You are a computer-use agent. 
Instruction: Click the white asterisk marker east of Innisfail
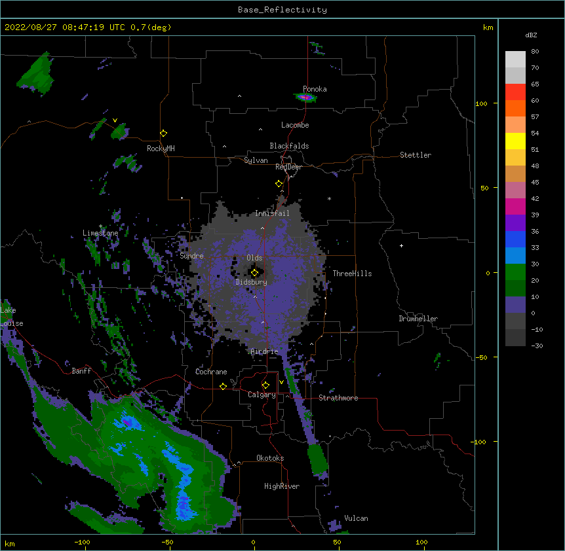pyautogui.click(x=329, y=199)
